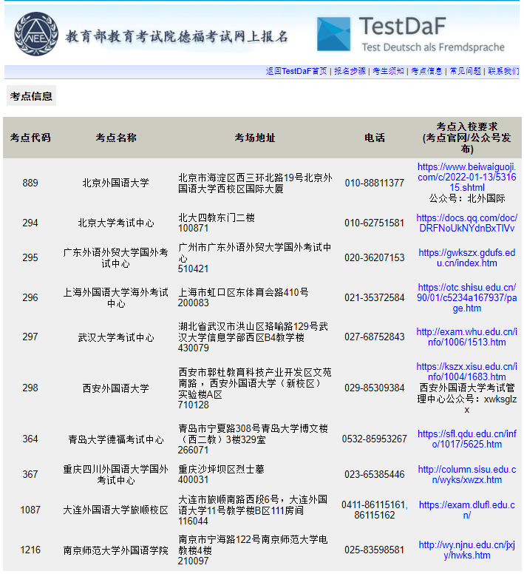Click address 北京市海淀区西三环北路19号

[x=241, y=178]
